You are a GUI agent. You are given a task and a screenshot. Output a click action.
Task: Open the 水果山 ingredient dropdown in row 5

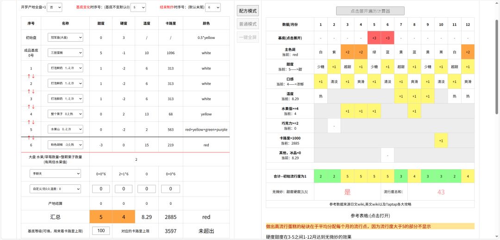65,129
